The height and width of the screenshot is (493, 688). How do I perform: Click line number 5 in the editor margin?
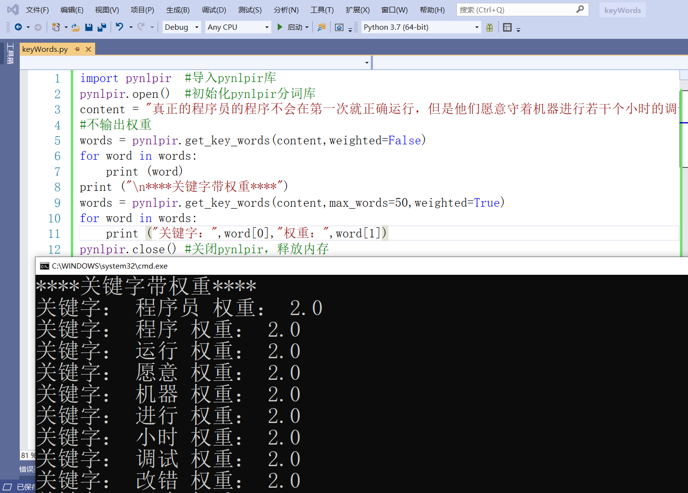coord(57,141)
